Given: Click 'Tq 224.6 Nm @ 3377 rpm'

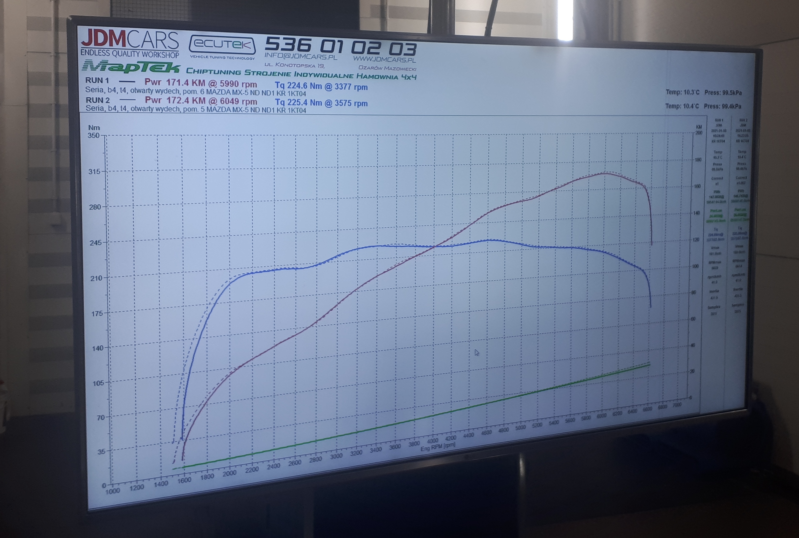Looking at the screenshot, I should (x=321, y=86).
